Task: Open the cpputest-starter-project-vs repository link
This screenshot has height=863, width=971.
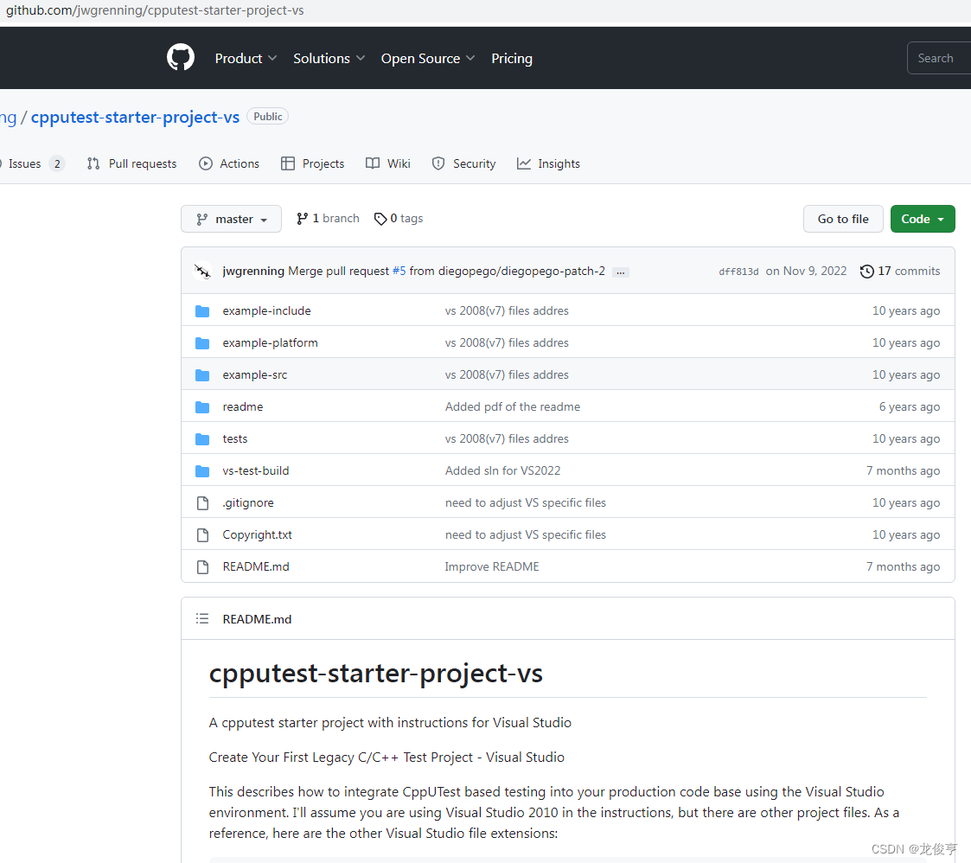Action: (135, 117)
